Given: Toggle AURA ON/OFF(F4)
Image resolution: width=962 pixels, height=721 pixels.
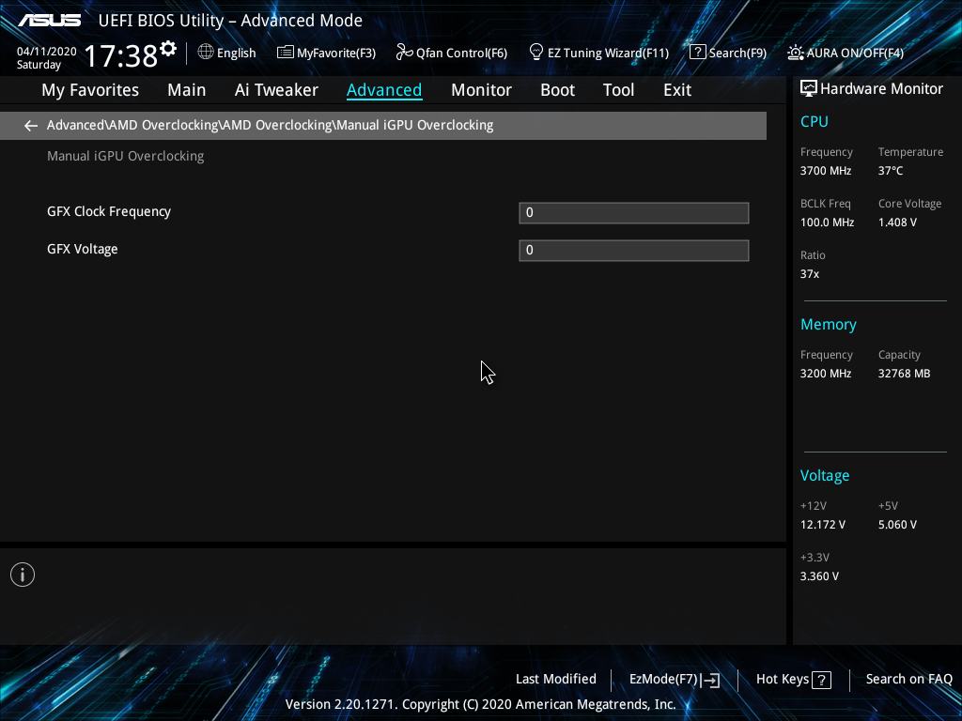Looking at the screenshot, I should (x=855, y=54).
